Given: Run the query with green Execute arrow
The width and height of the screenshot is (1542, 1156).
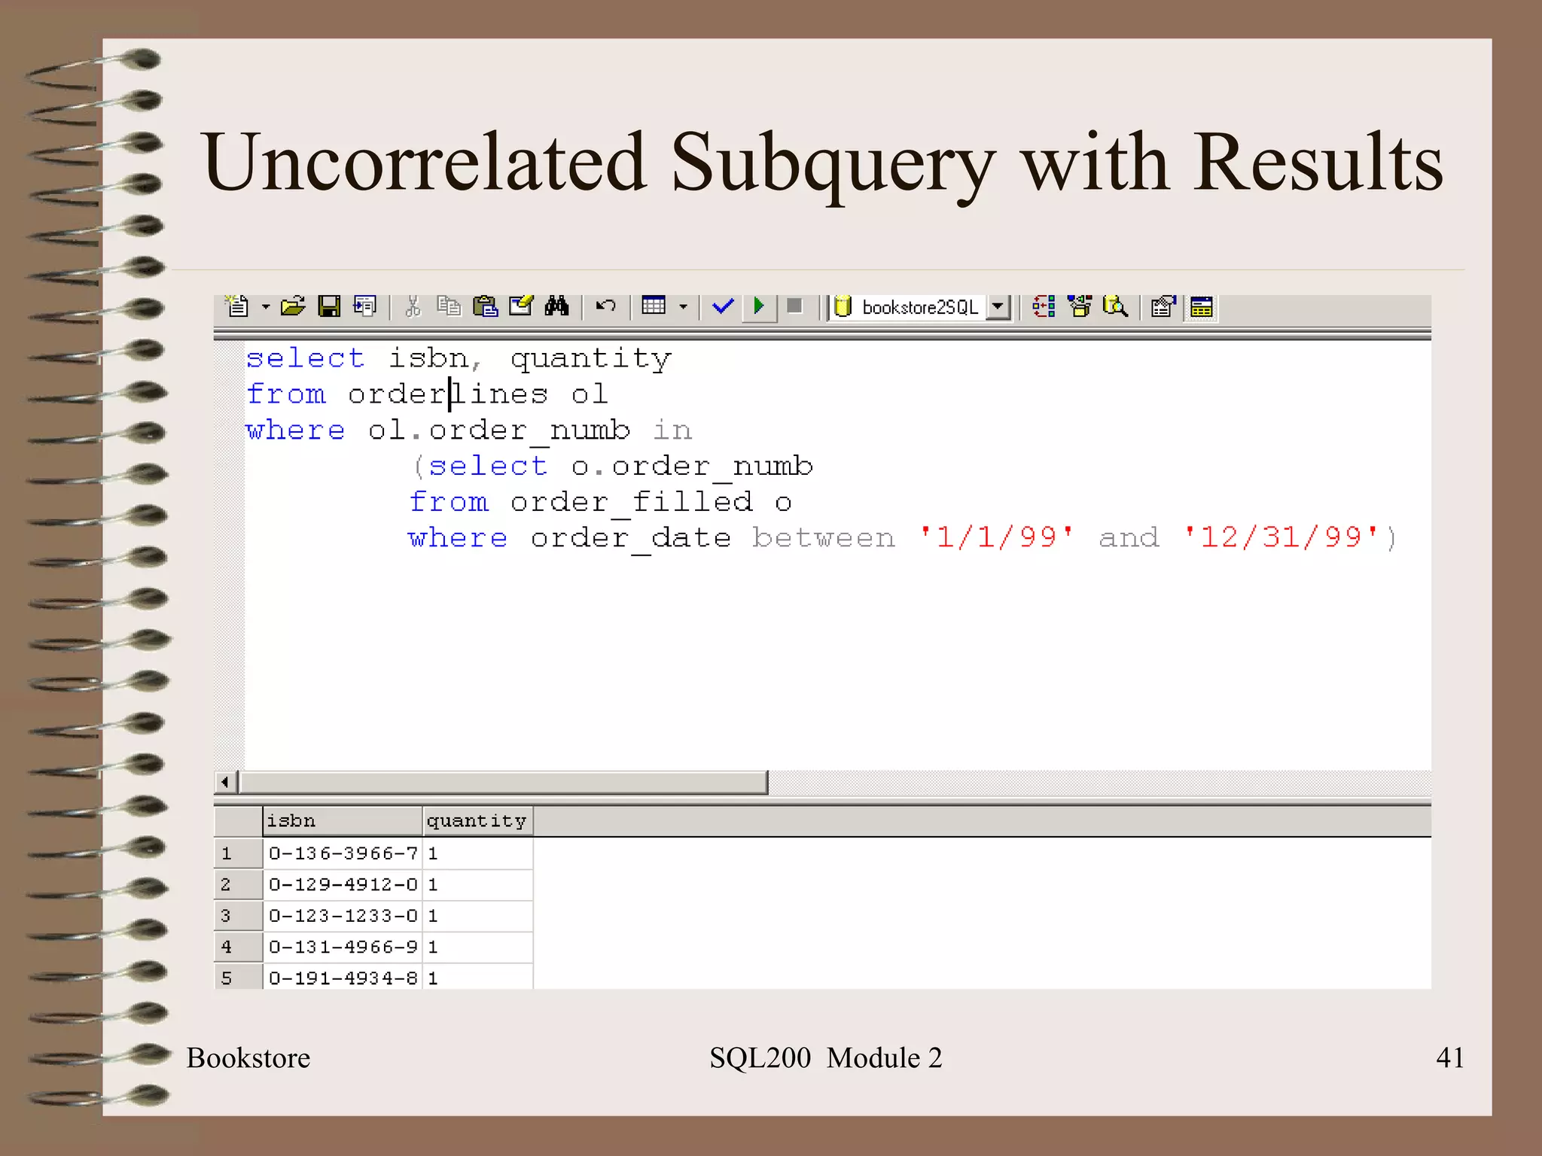Looking at the screenshot, I should [759, 306].
